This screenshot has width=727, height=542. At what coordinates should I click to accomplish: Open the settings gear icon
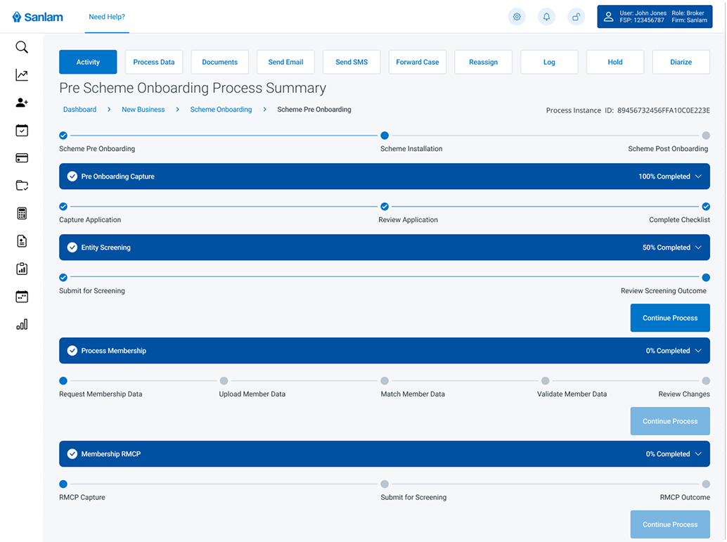[x=517, y=17]
